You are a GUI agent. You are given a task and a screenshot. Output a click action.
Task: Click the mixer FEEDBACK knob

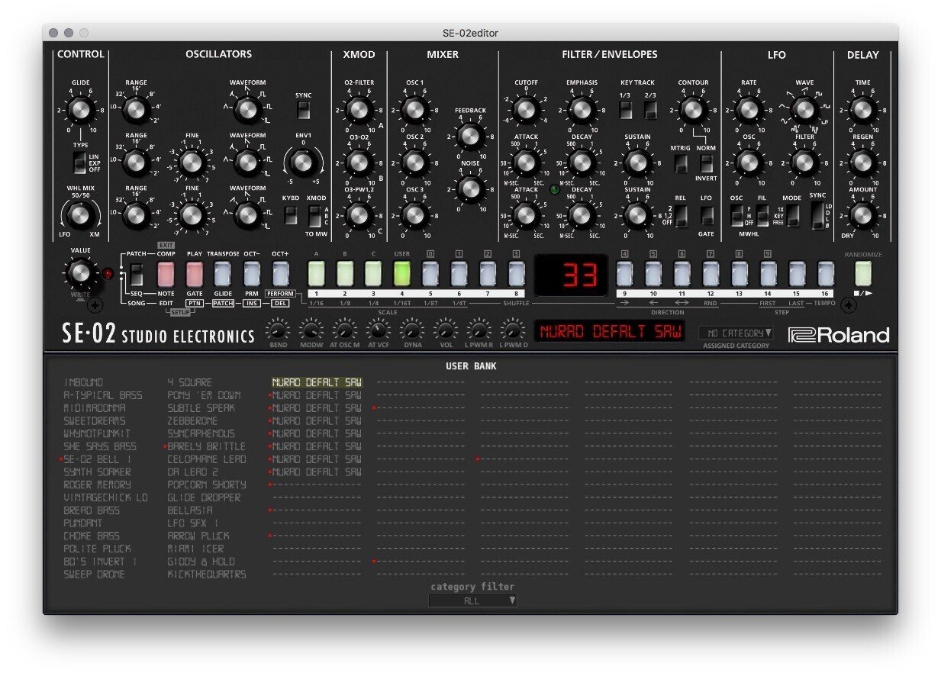click(x=471, y=137)
